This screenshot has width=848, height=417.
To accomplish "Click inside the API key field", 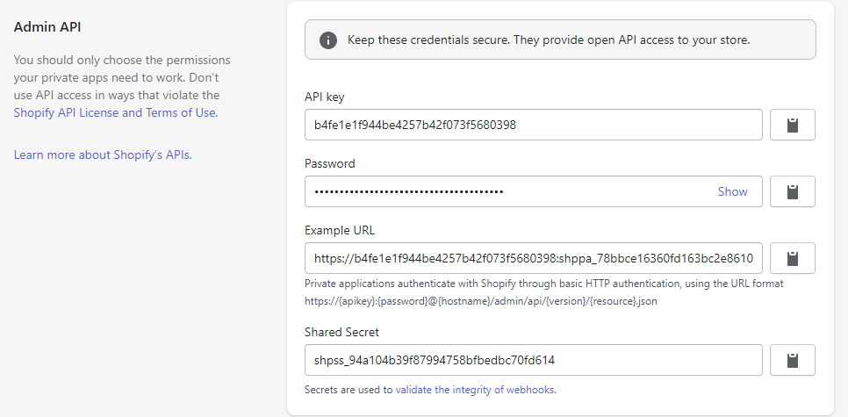I will (533, 125).
